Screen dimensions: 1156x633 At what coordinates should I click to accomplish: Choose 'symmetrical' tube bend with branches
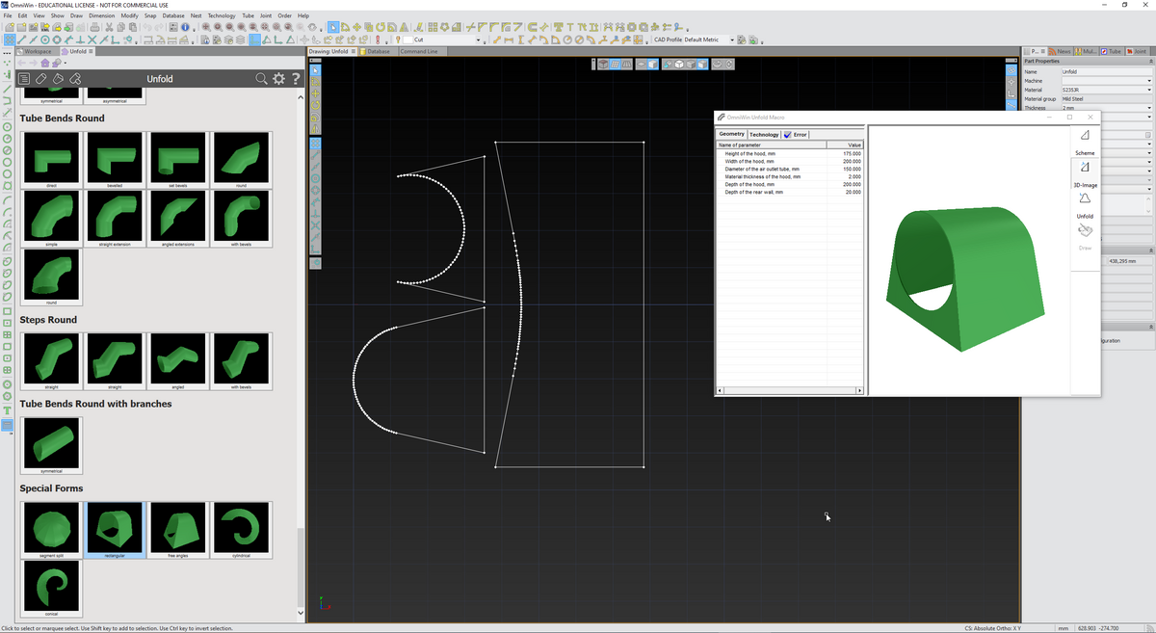51,446
